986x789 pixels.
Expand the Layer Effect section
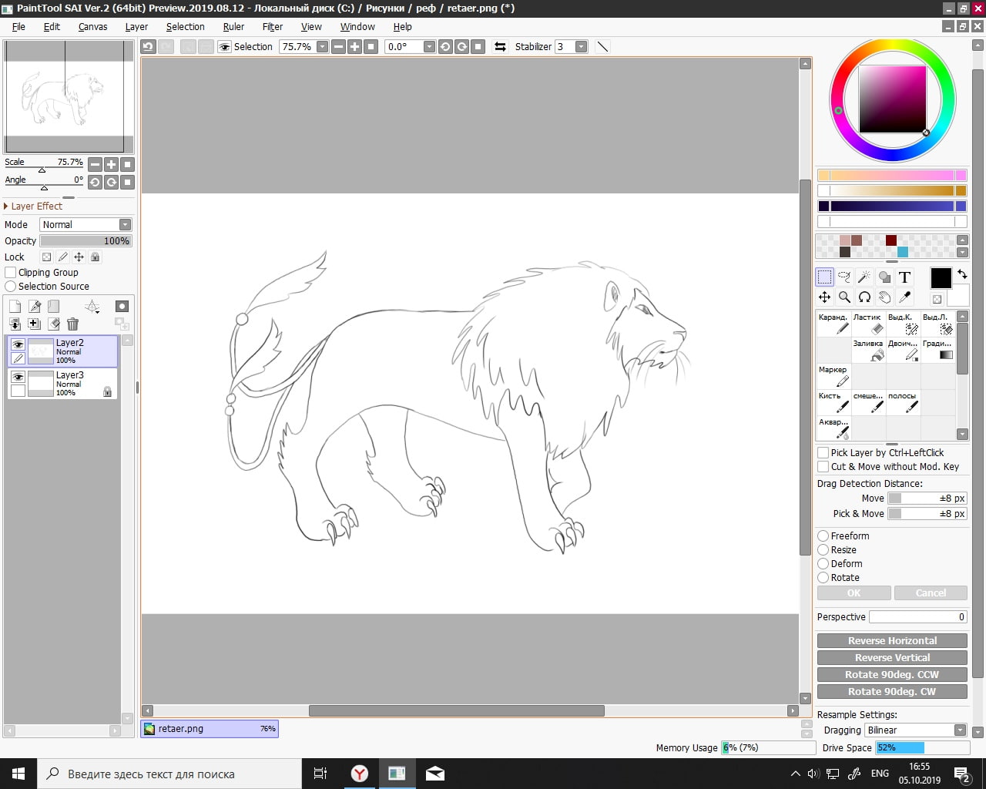(x=6, y=206)
